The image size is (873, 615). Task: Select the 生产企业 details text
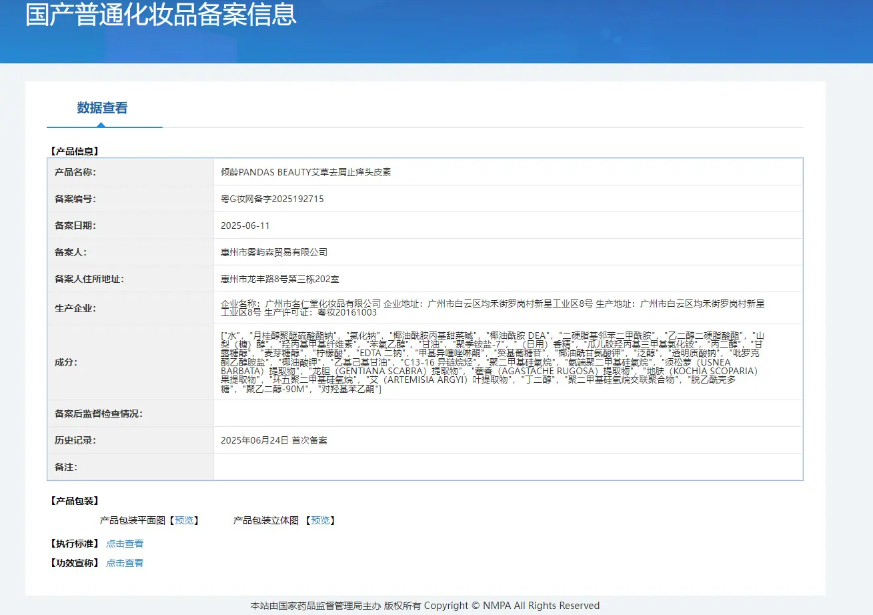(492, 307)
